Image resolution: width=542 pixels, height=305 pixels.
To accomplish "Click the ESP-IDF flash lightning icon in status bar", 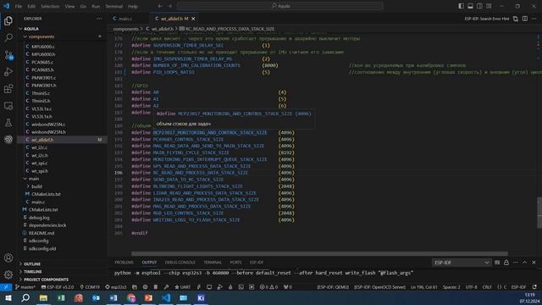I will pos(199,287).
